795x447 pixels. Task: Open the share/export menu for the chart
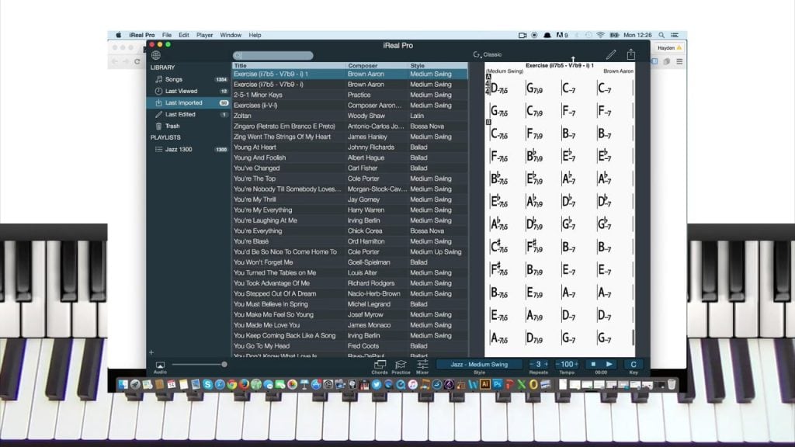(x=631, y=54)
